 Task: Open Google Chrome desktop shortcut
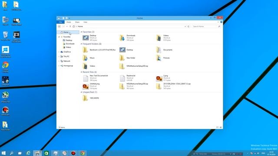tap(5, 67)
